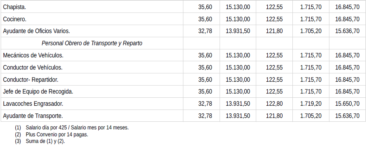
Task: Select the 1.719,20 value cell
Action: click(311, 104)
